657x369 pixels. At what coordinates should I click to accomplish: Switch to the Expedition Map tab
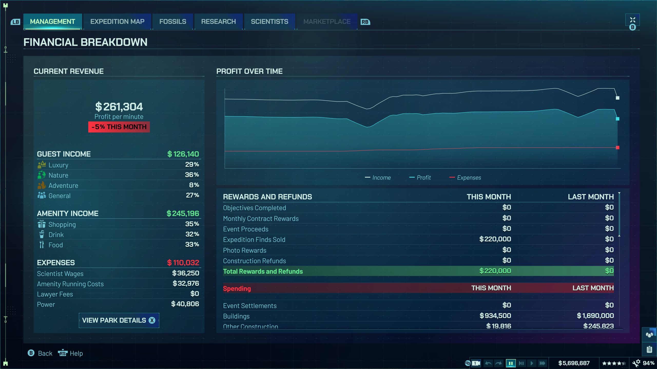click(x=117, y=22)
